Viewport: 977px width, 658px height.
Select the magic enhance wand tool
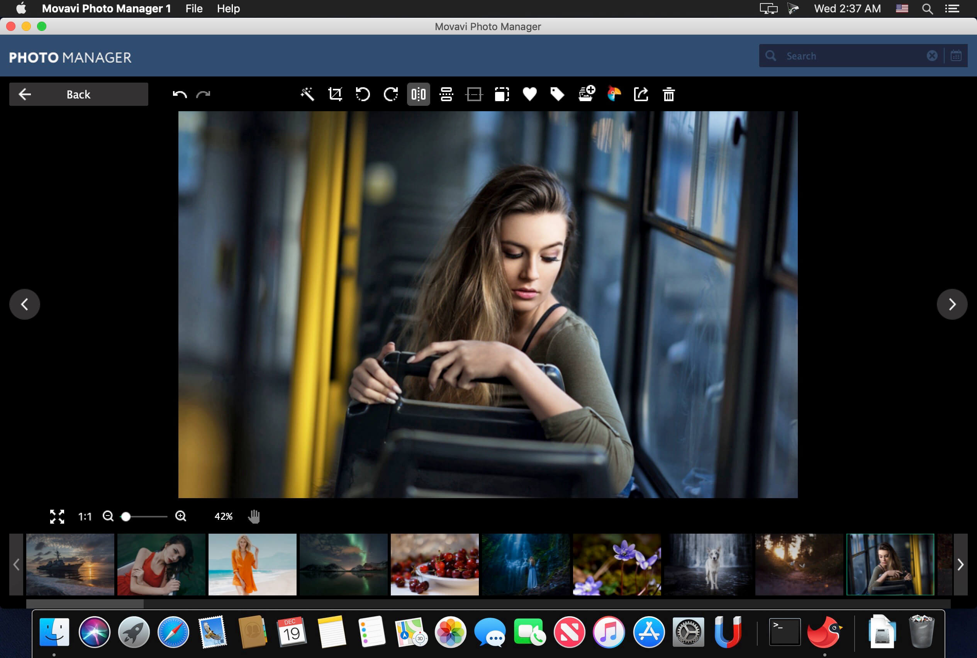tap(307, 94)
